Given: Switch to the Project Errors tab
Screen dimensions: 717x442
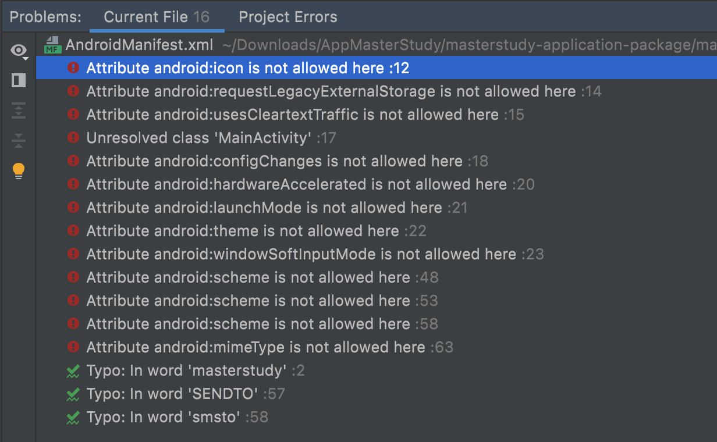Looking at the screenshot, I should 288,17.
